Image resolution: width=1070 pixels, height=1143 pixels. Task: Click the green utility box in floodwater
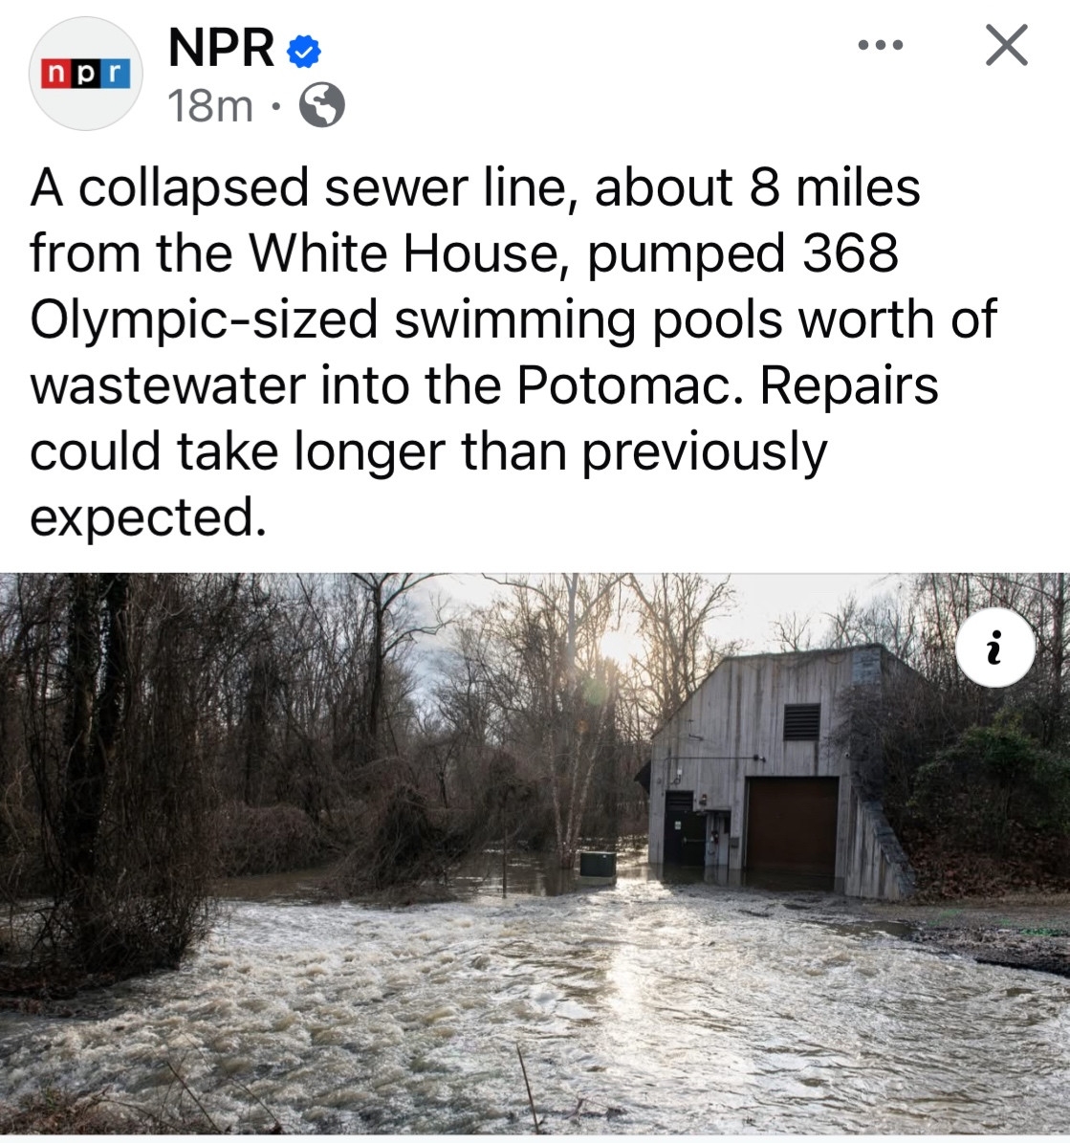point(598,866)
